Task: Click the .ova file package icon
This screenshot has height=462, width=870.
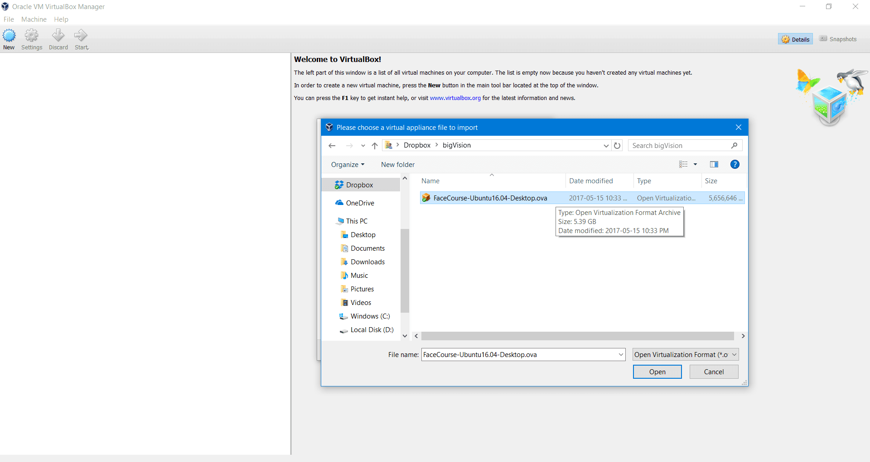Action: point(426,198)
